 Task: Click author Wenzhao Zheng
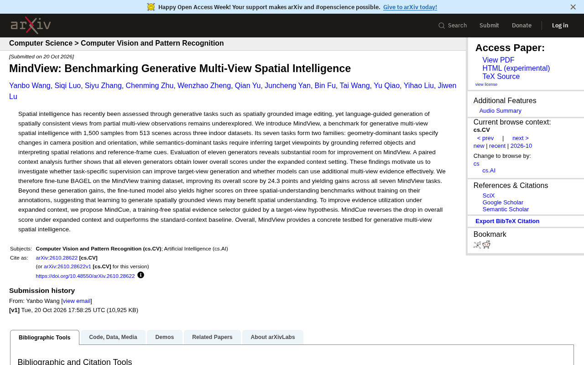pyautogui.click(x=204, y=86)
